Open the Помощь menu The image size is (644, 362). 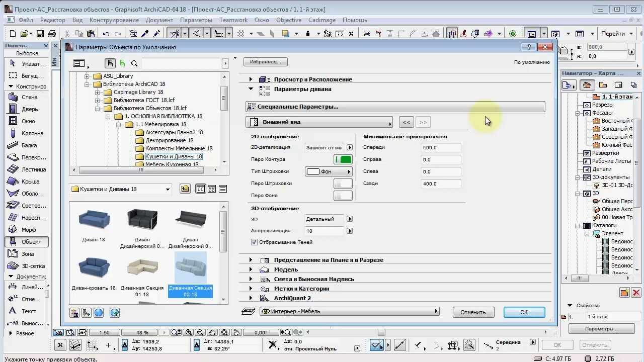355,20
